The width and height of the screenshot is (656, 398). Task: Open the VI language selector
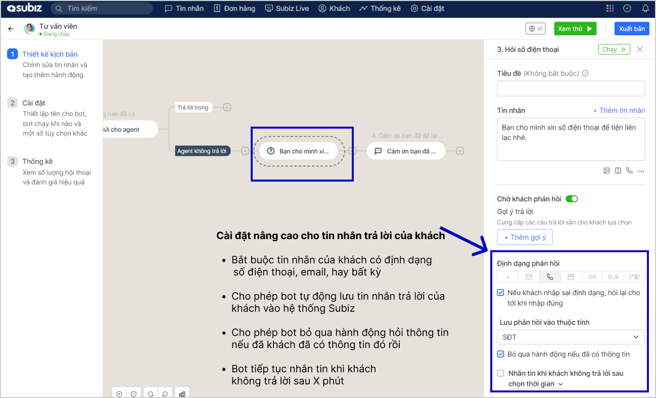tap(536, 29)
